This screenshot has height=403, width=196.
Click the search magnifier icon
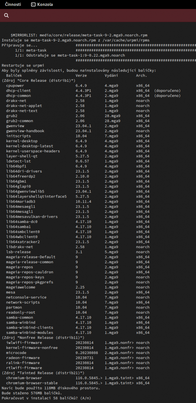tap(7, 16)
